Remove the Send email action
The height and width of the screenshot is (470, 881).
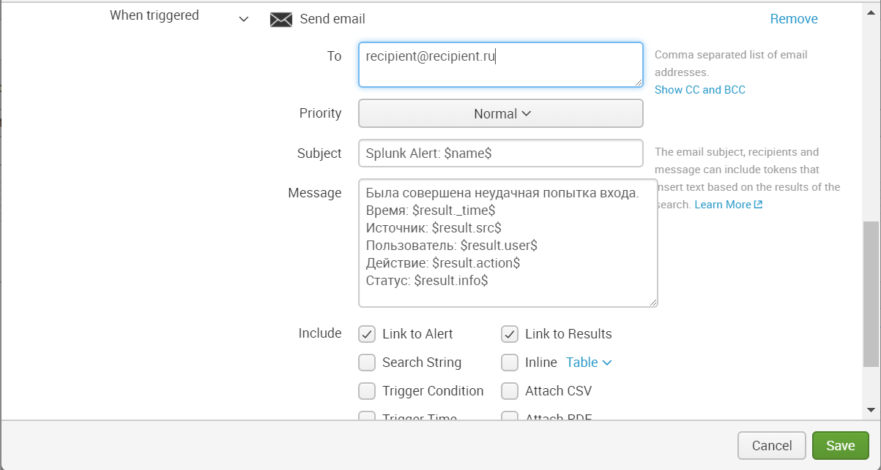(x=794, y=19)
